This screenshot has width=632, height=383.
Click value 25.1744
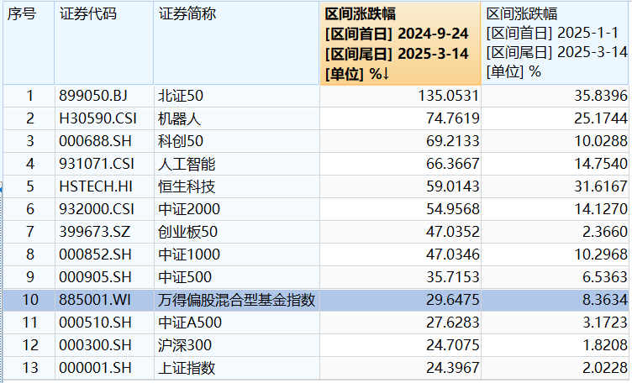tap(601, 118)
